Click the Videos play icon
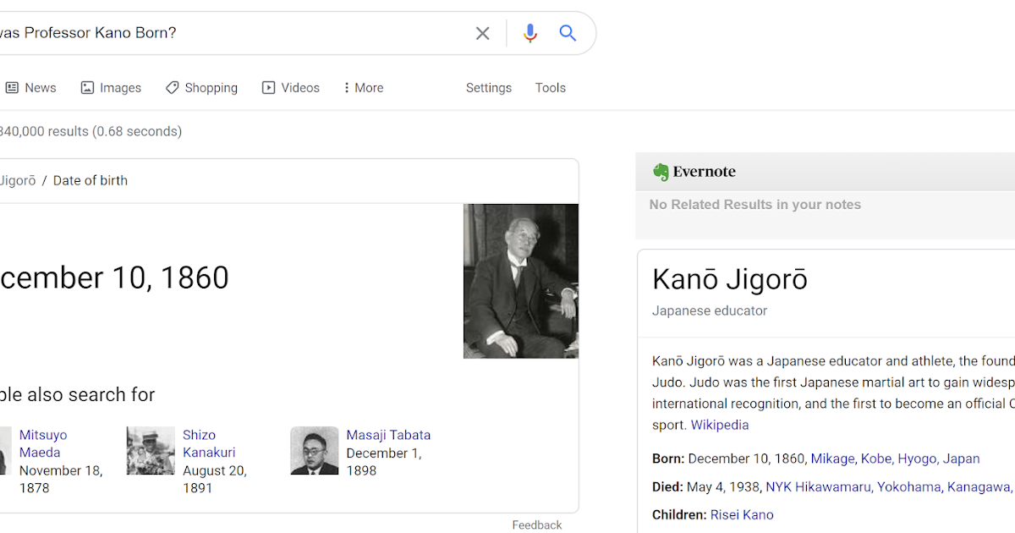 tap(267, 87)
